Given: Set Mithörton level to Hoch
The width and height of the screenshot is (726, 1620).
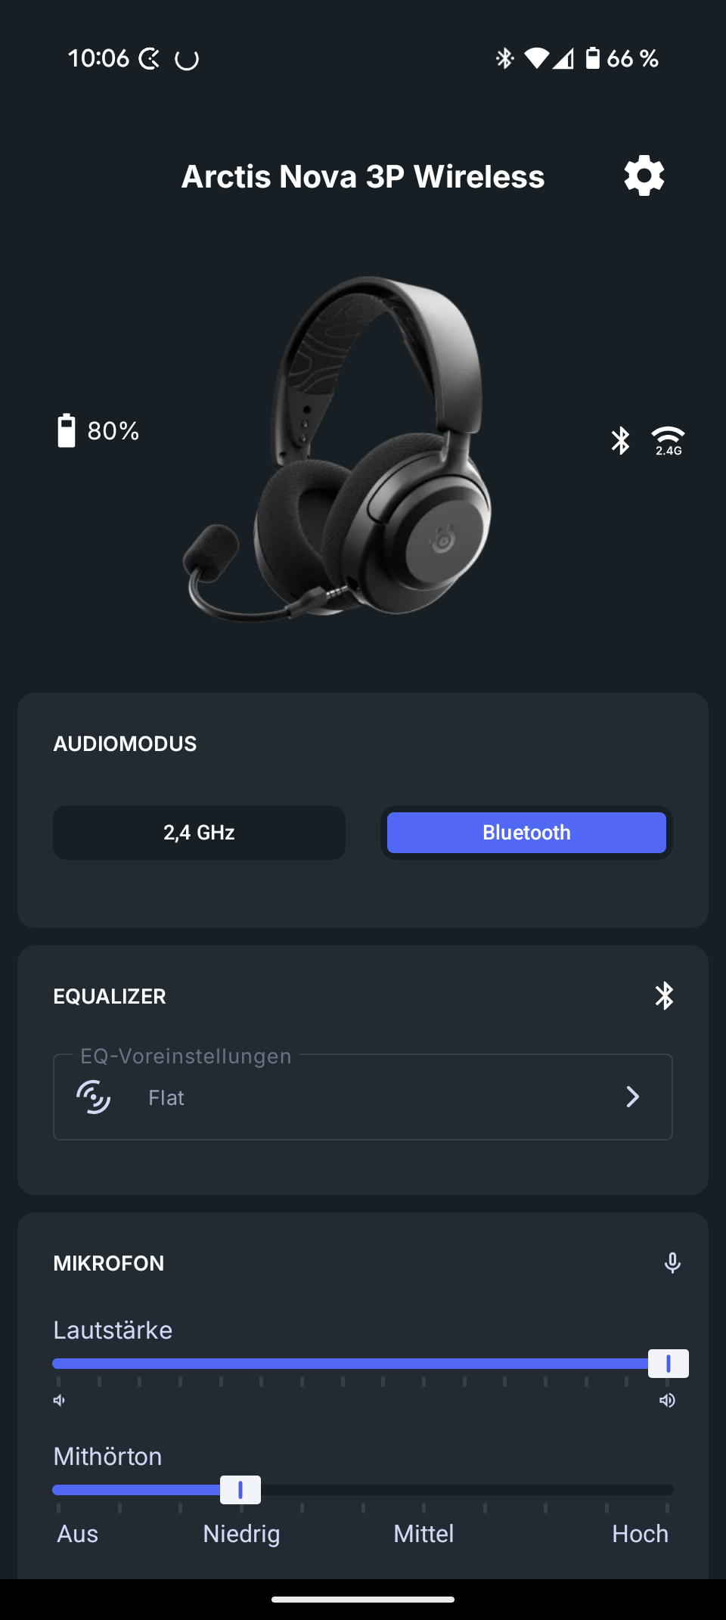Looking at the screenshot, I should [x=640, y=1534].
